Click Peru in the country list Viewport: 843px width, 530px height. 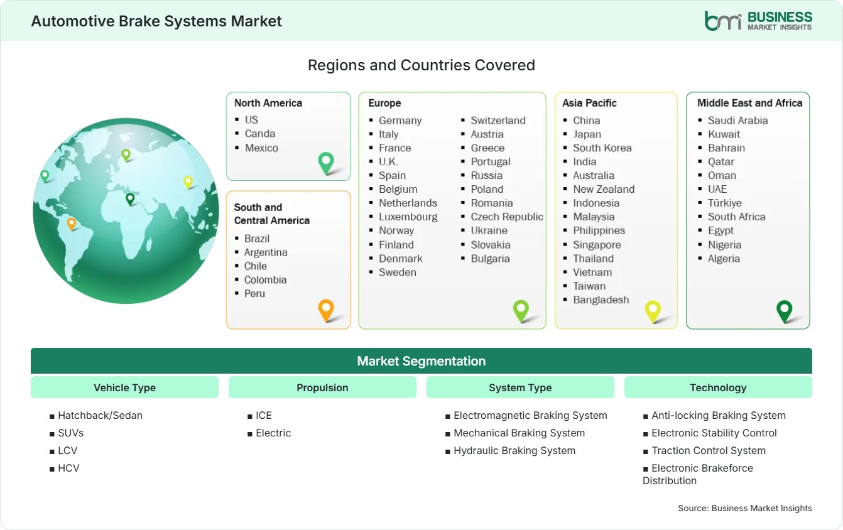coord(255,293)
